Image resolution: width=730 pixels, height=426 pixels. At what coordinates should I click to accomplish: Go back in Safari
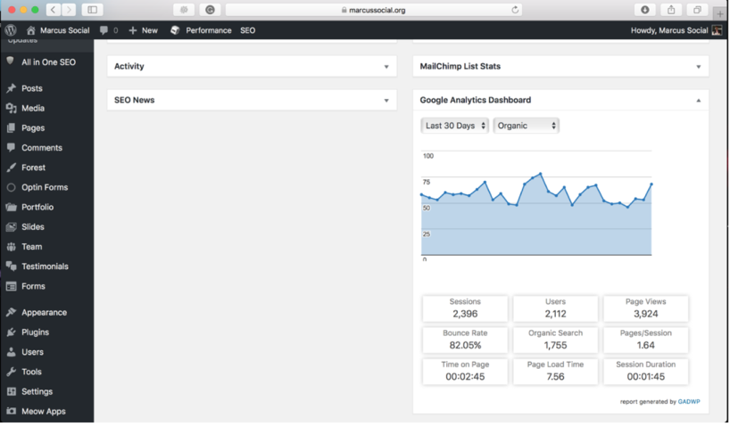53,10
